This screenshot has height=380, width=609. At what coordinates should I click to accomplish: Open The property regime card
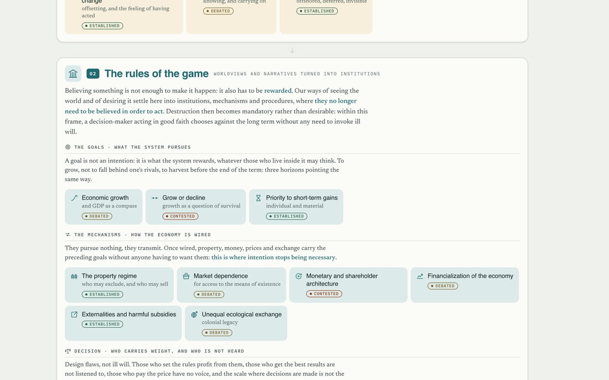coord(119,285)
